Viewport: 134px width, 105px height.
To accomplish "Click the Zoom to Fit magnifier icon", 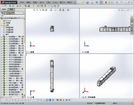I will pos(34,10).
